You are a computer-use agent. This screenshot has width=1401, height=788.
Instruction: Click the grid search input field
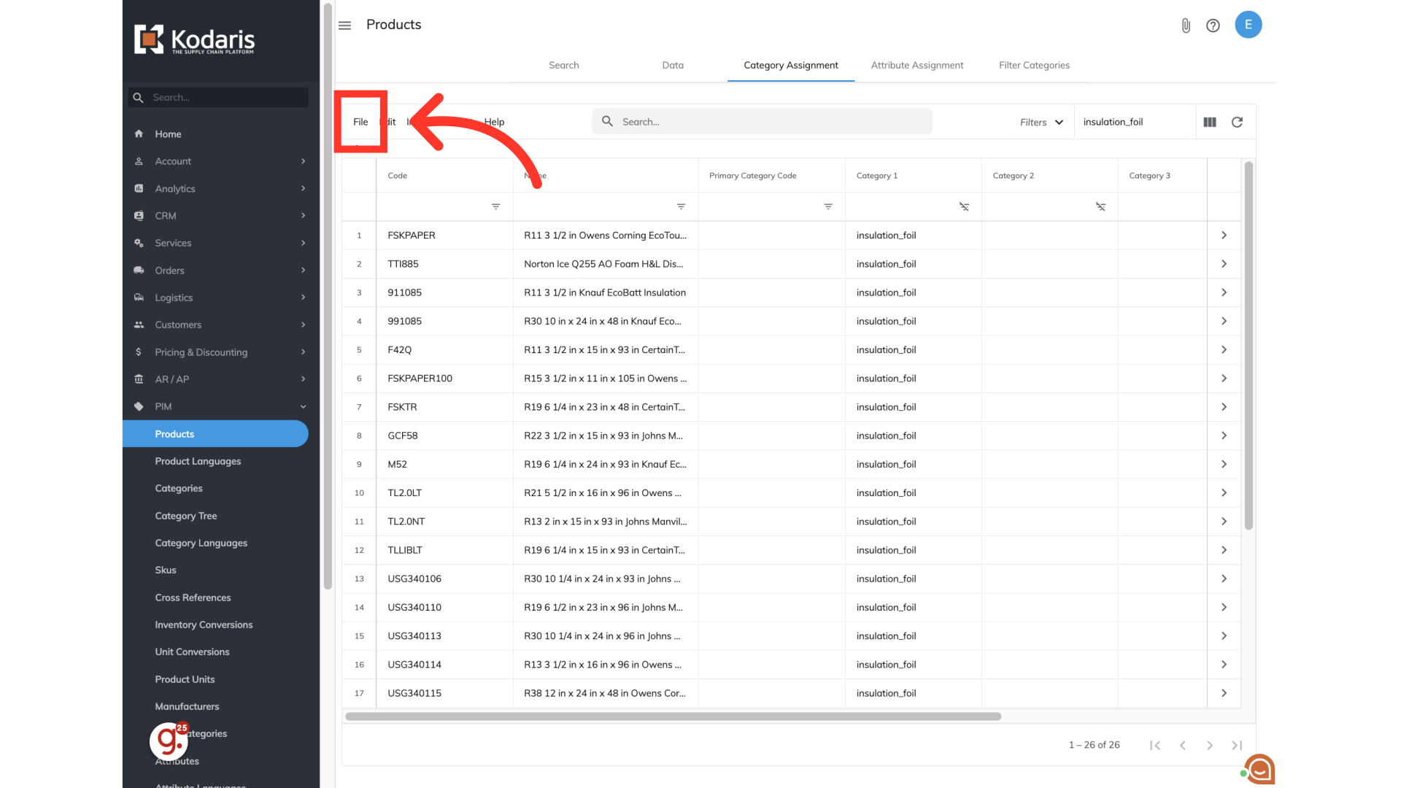762,122
